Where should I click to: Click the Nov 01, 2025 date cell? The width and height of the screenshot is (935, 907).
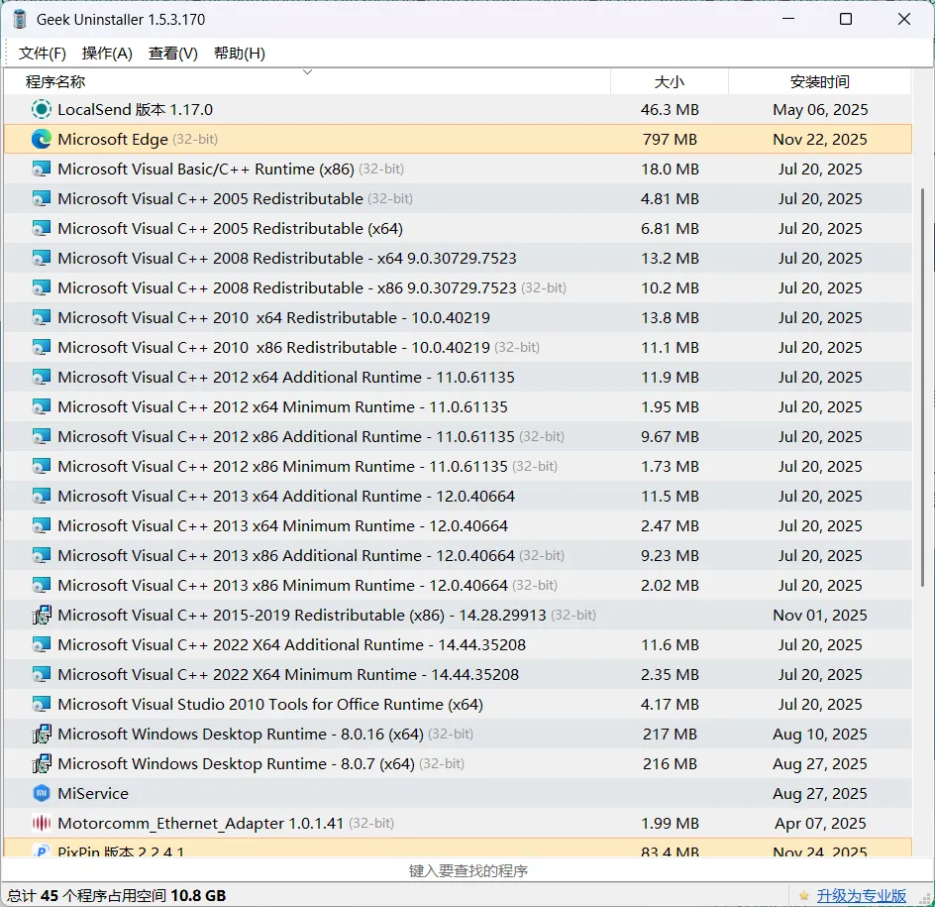820,616
